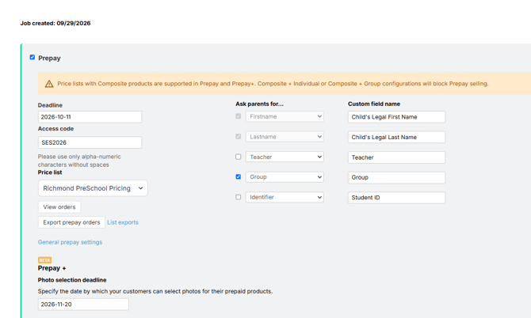Open the List exports link
531x318 pixels.
(x=123, y=222)
